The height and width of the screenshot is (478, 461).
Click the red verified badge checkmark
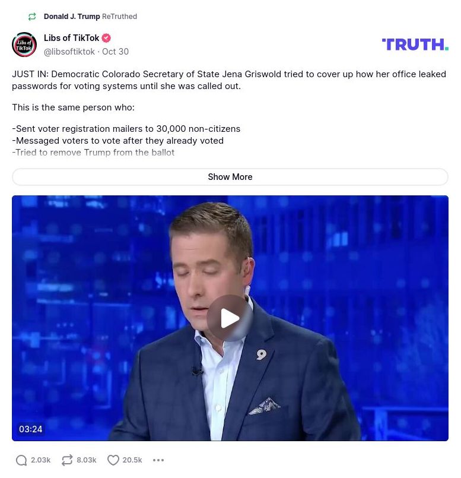click(106, 38)
